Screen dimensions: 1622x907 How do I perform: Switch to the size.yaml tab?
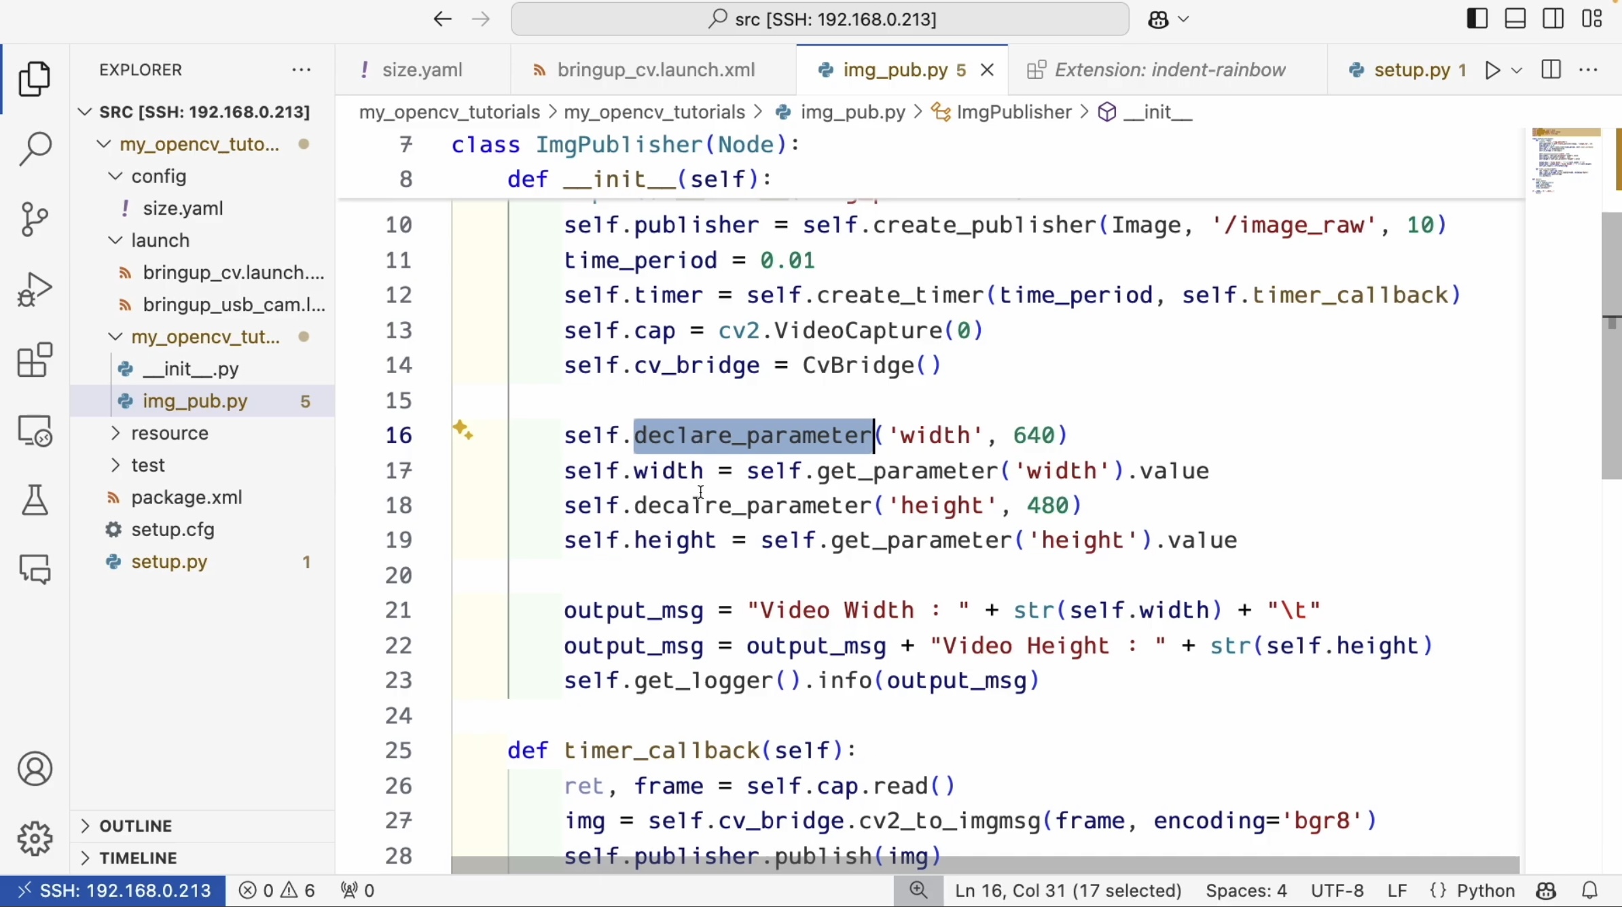pos(421,70)
